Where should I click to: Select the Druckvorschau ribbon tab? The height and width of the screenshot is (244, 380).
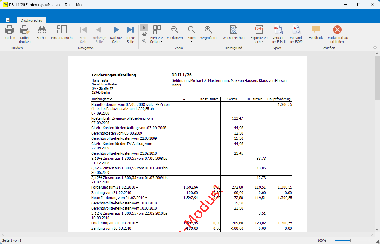click(31, 20)
